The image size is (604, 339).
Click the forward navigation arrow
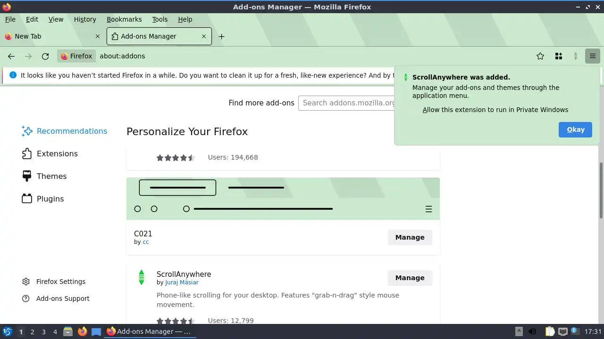coord(28,56)
